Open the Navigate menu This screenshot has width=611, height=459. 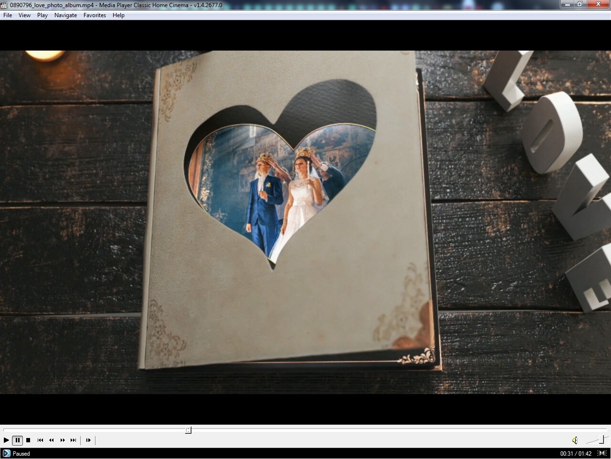[x=65, y=15]
